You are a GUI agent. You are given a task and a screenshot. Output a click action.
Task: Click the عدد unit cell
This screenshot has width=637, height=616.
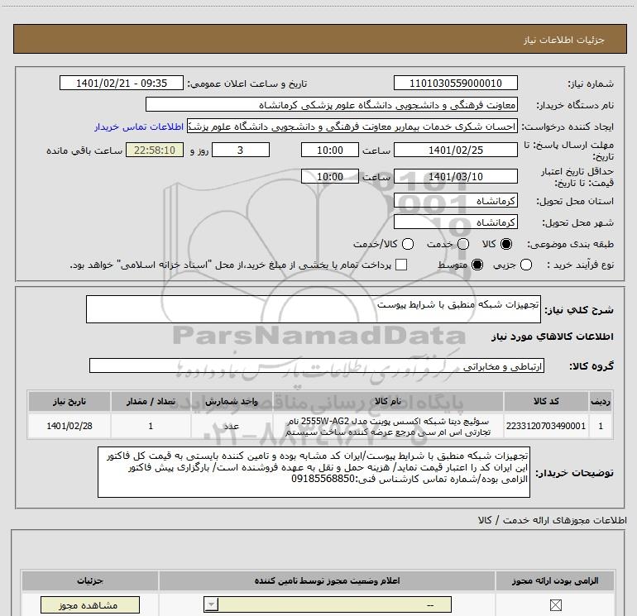(x=232, y=426)
